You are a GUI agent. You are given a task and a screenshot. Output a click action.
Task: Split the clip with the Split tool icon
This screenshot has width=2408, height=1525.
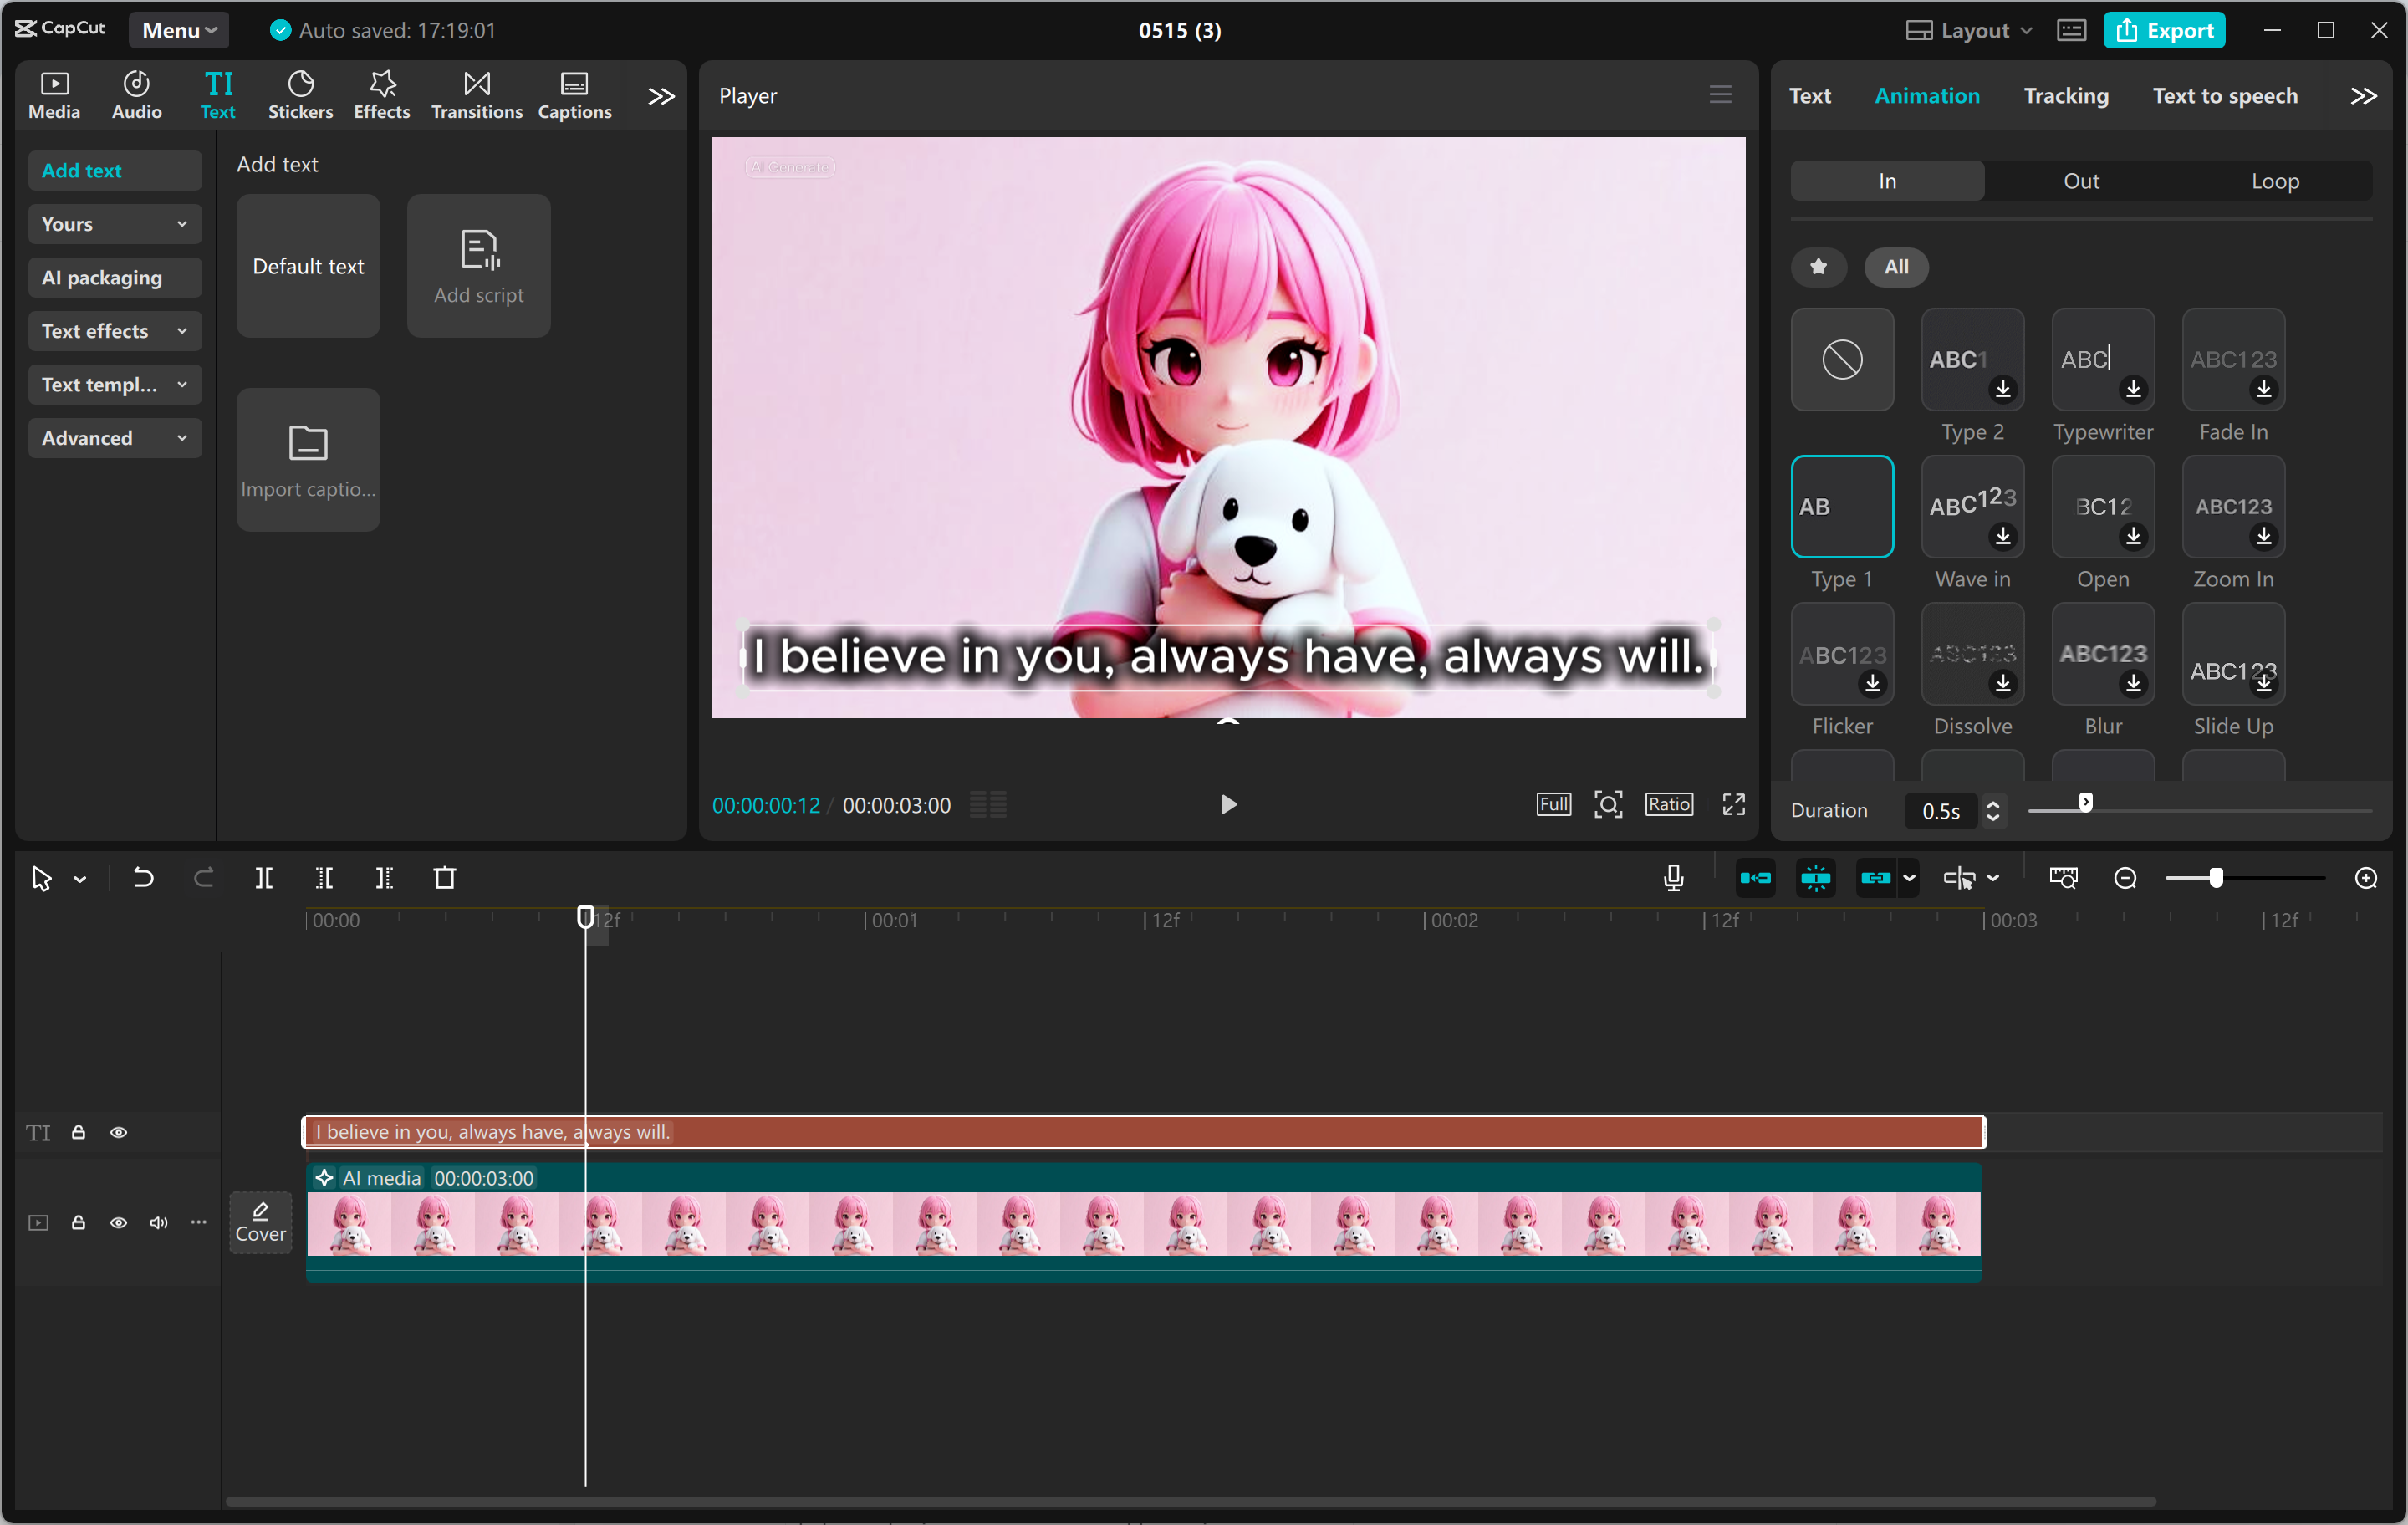(x=265, y=878)
